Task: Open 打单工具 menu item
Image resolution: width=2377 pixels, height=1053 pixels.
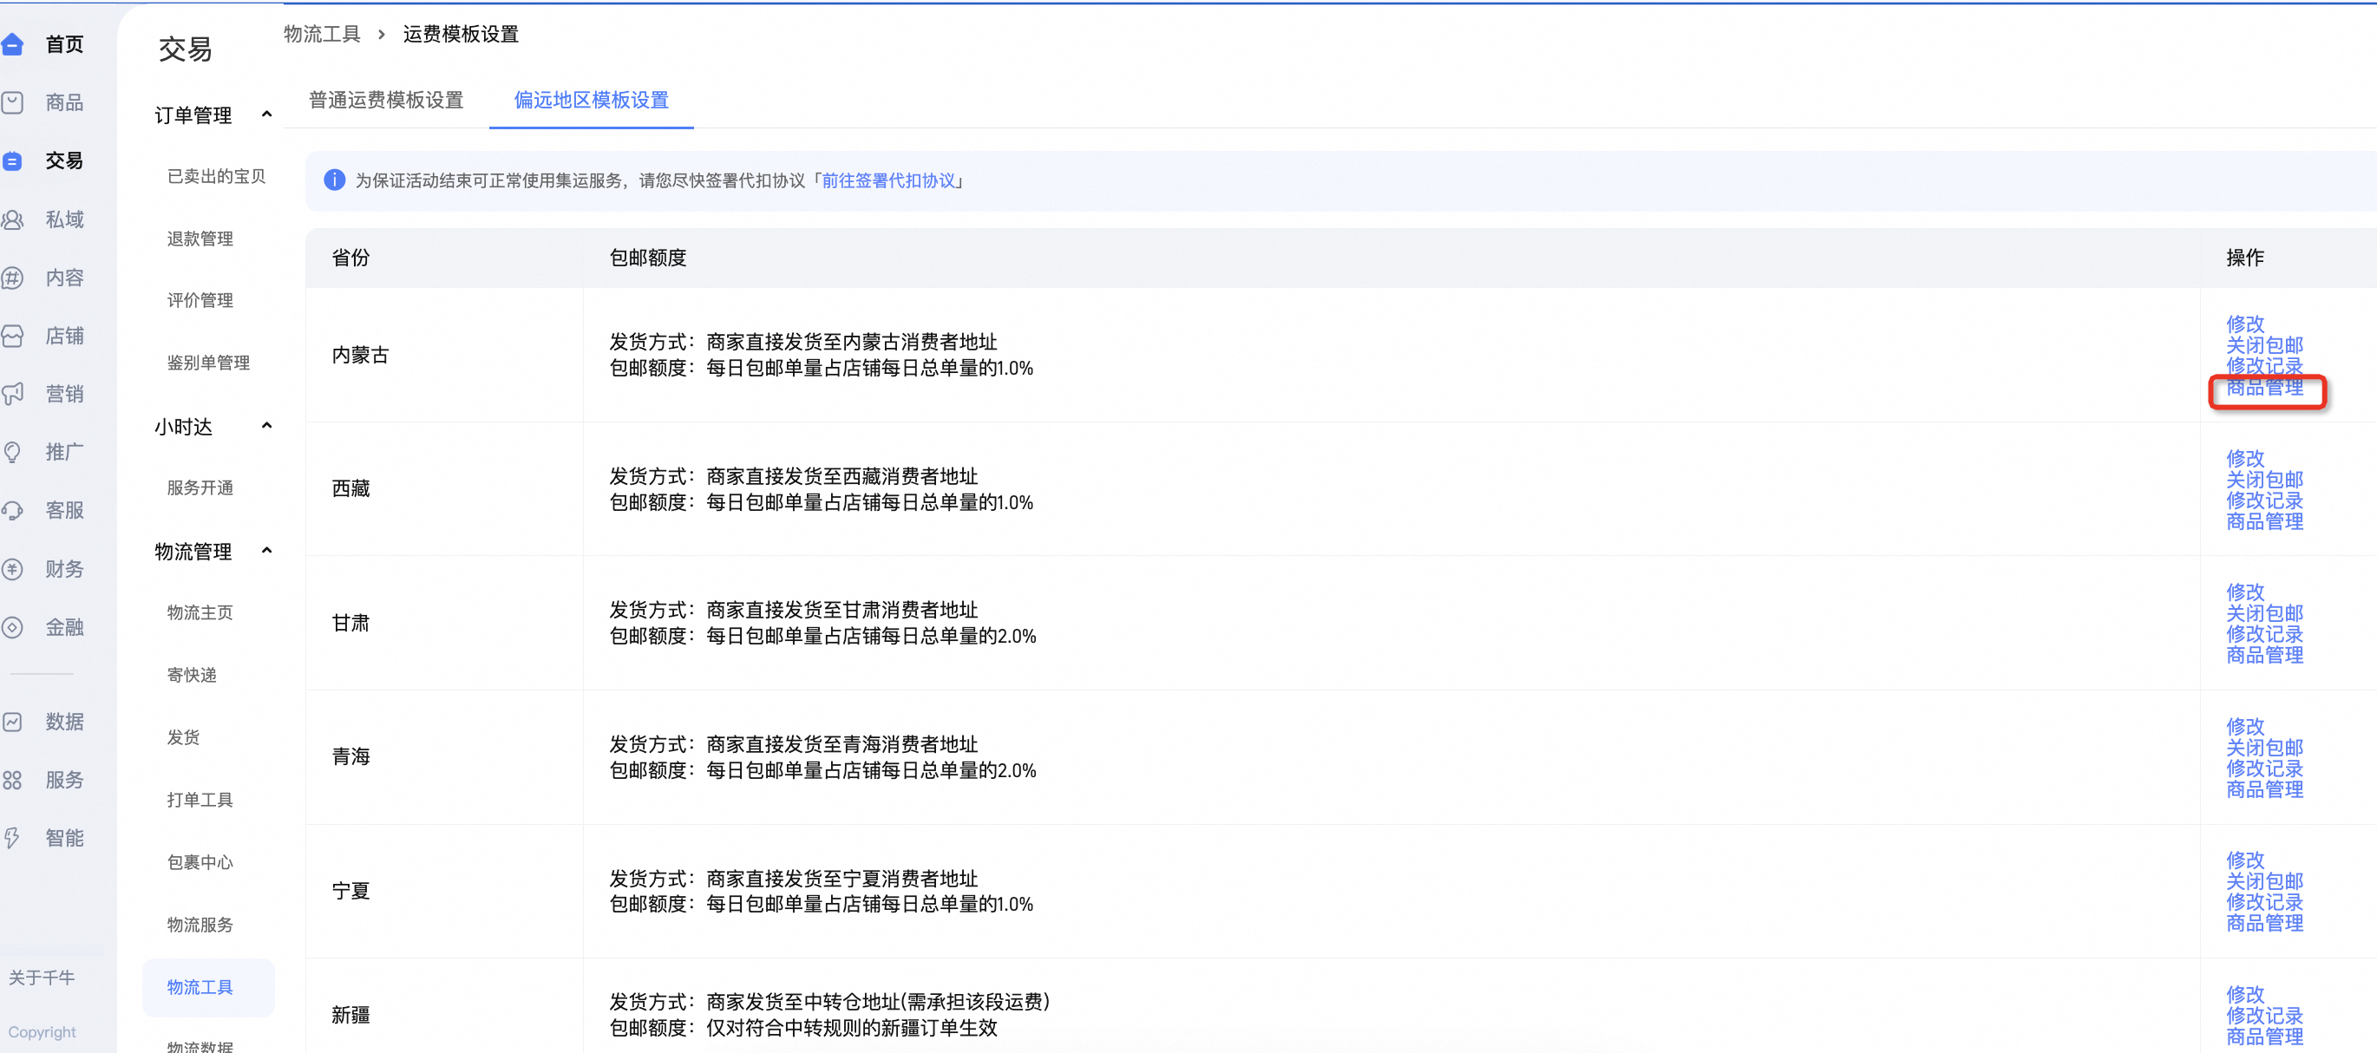Action: click(x=200, y=800)
